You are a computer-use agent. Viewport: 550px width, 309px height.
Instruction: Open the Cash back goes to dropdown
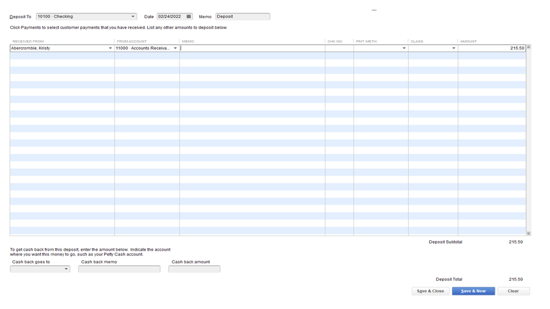click(66, 269)
